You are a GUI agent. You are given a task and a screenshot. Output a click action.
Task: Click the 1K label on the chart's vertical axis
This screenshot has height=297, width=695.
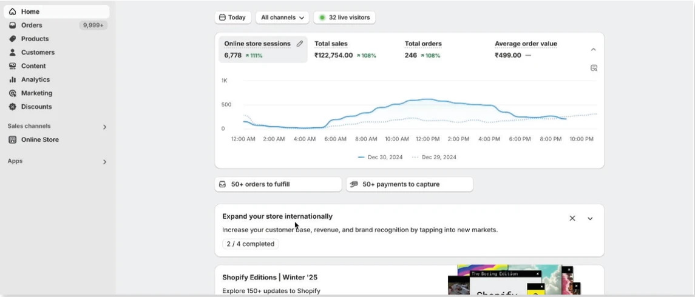click(224, 81)
